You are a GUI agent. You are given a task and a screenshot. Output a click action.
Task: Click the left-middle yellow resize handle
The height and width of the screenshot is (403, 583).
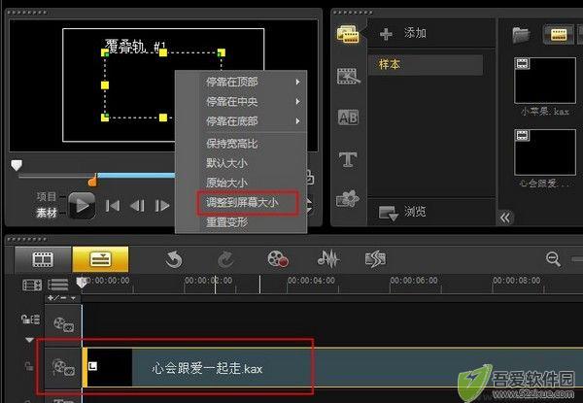pyautogui.click(x=105, y=85)
